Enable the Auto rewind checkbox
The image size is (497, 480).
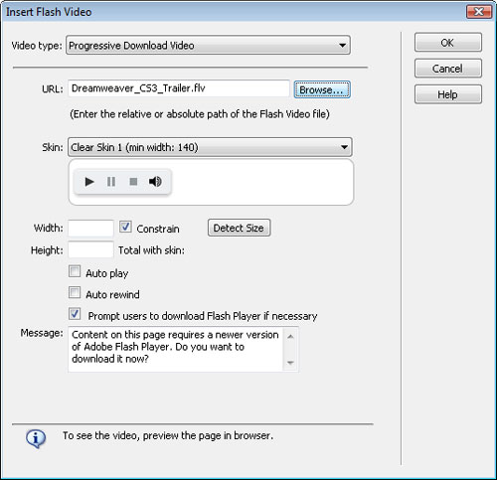75,293
